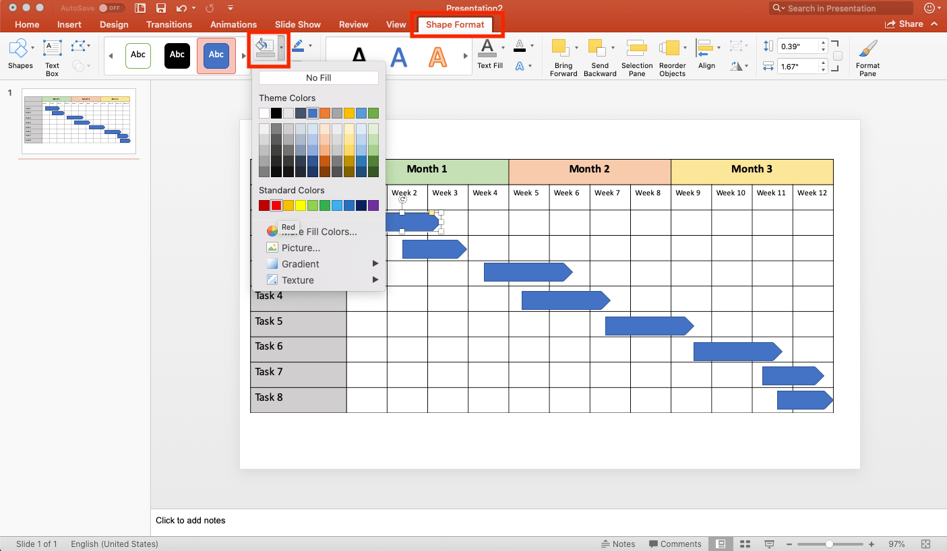Click the Reorder Objects icon
The image size is (947, 551).
[671, 48]
